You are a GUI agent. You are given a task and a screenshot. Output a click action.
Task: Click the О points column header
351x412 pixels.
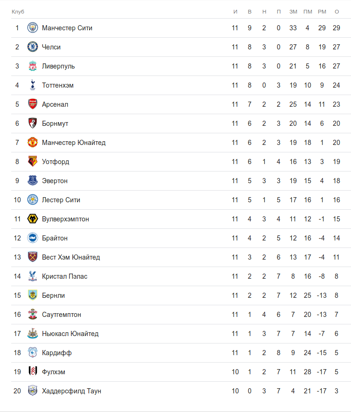(337, 11)
